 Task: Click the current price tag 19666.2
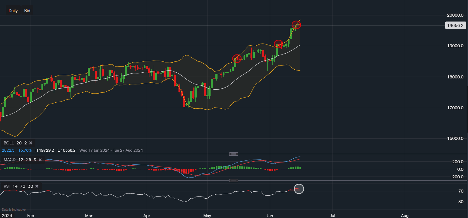455,25
